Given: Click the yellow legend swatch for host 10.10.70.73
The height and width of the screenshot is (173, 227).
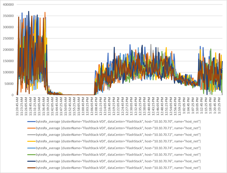Looking at the screenshot, I should tap(31, 141).
